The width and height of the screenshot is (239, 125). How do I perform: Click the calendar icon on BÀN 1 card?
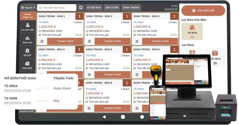[40, 31]
